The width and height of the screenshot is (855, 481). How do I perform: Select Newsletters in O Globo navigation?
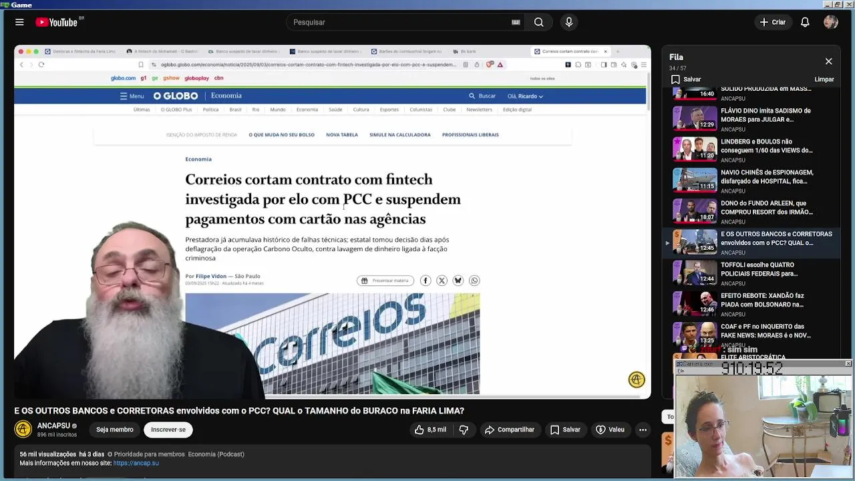pos(479,110)
